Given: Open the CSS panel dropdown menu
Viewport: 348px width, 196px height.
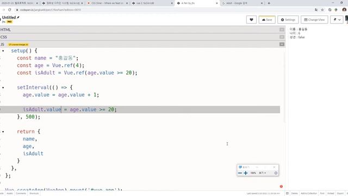Looking at the screenshot, I should (x=282, y=37).
